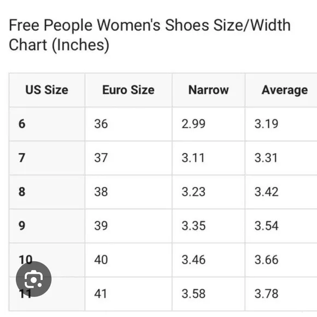The image size is (317, 317).
Task: Click Euro size 41 cell
Action: click(x=101, y=293)
